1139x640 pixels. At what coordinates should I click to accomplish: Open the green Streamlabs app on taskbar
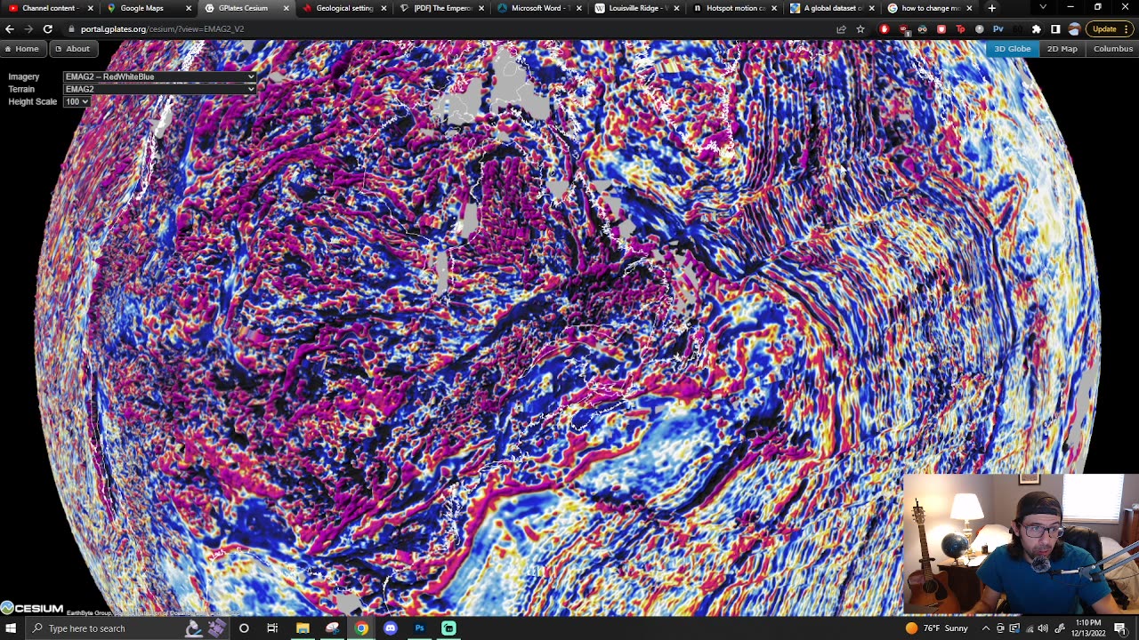click(x=448, y=628)
